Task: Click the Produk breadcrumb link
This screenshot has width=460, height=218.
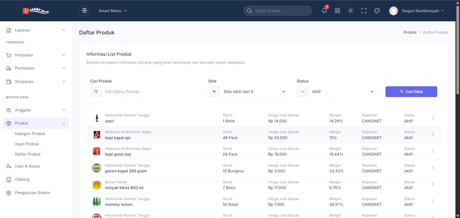Action: [410, 33]
